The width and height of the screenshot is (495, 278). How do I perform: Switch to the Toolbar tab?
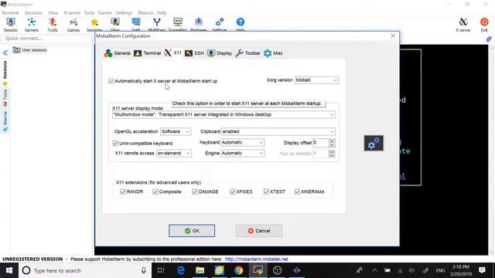coord(248,53)
